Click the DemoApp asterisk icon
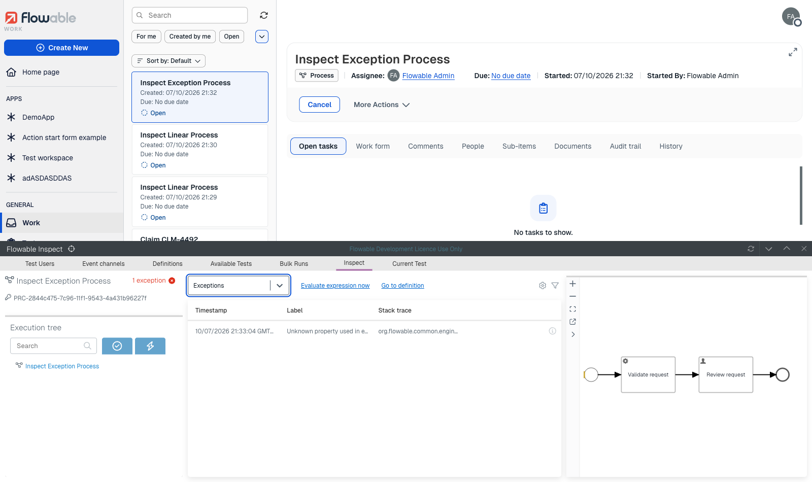 pos(11,117)
